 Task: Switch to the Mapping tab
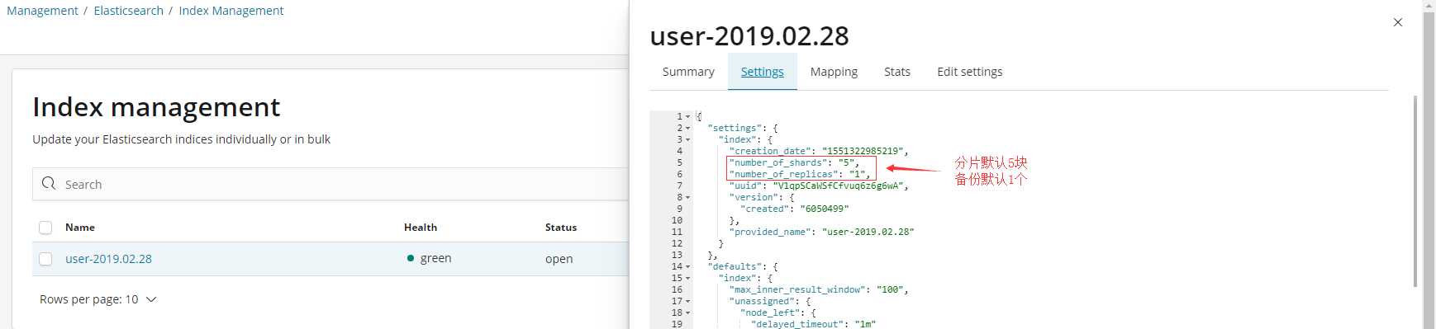[834, 72]
